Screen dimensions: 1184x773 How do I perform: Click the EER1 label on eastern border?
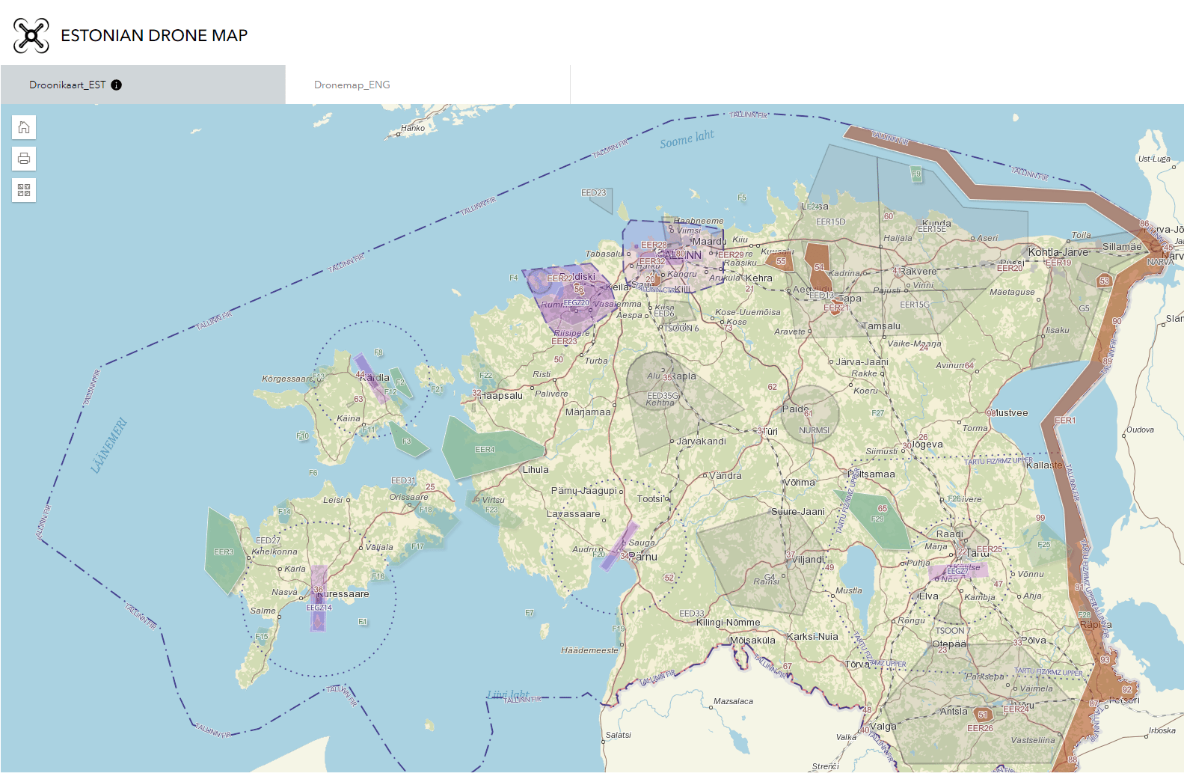[1065, 421]
